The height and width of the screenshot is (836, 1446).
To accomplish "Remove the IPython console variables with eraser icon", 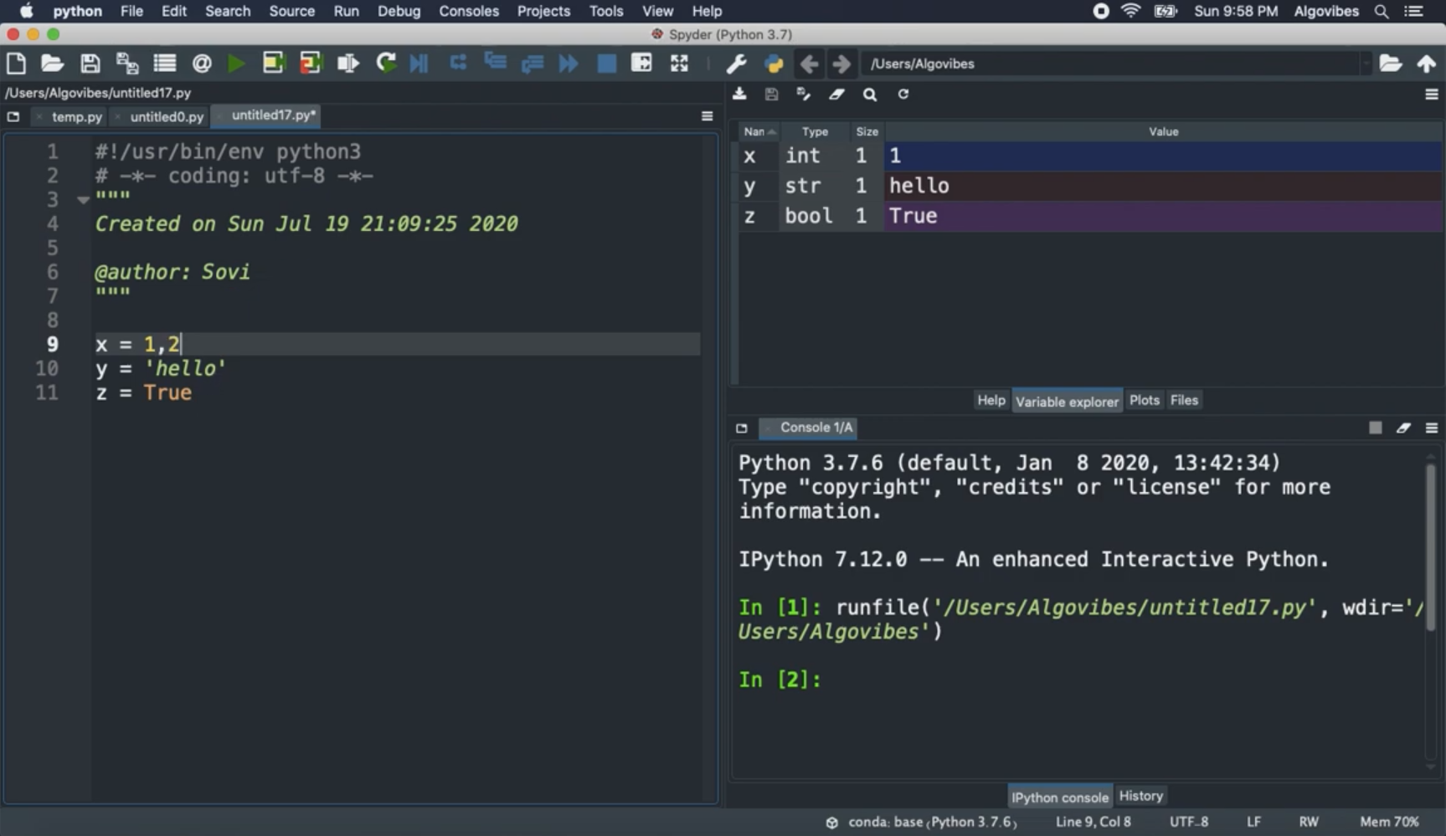I will (1403, 427).
